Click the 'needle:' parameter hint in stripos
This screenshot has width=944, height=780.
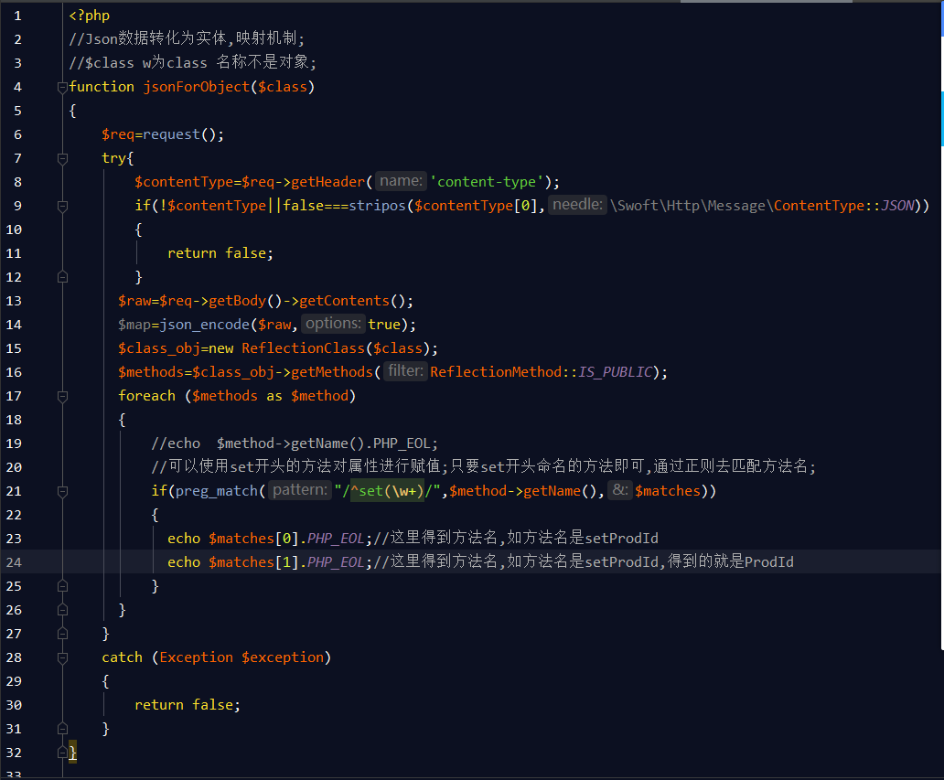click(577, 205)
